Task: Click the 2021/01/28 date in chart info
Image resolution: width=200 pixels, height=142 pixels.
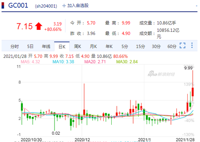Action: pyautogui.click(x=15, y=56)
